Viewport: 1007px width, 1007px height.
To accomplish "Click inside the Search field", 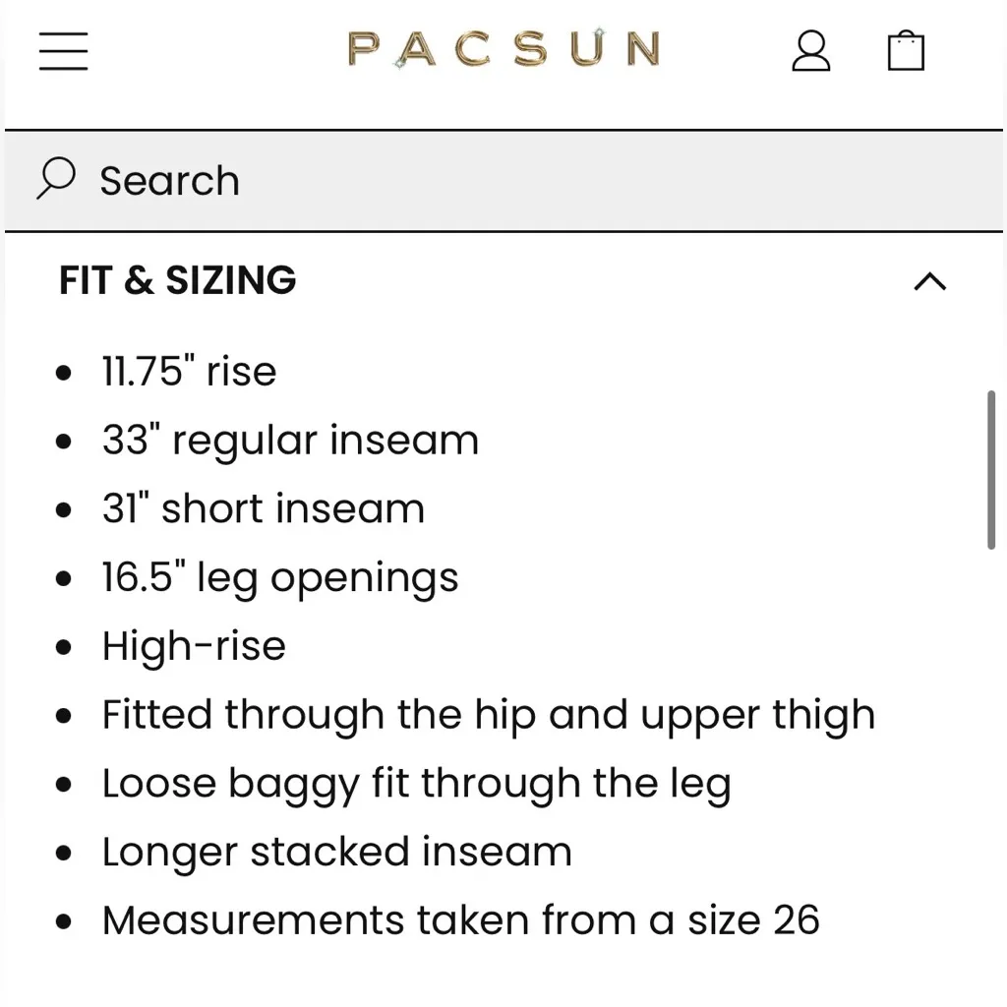I will [x=393, y=180].
